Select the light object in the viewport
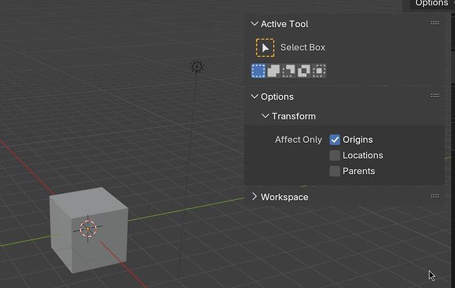Viewport: 455px width, 288px height. [197, 67]
